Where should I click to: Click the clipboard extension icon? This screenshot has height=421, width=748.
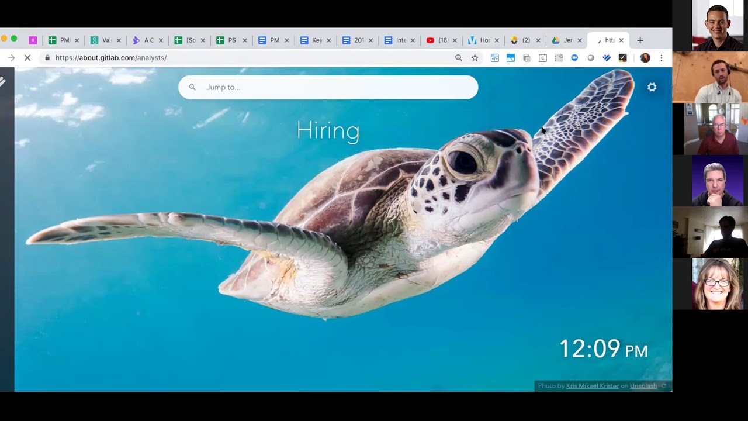(x=527, y=58)
